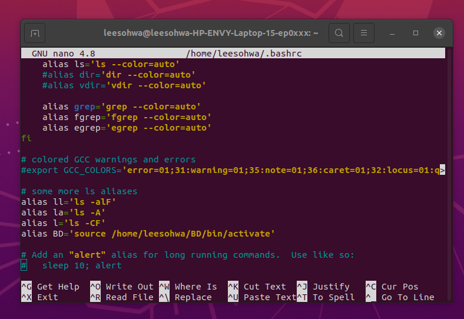
Task: Click the #alias vdir= commented line
Action: [124, 85]
